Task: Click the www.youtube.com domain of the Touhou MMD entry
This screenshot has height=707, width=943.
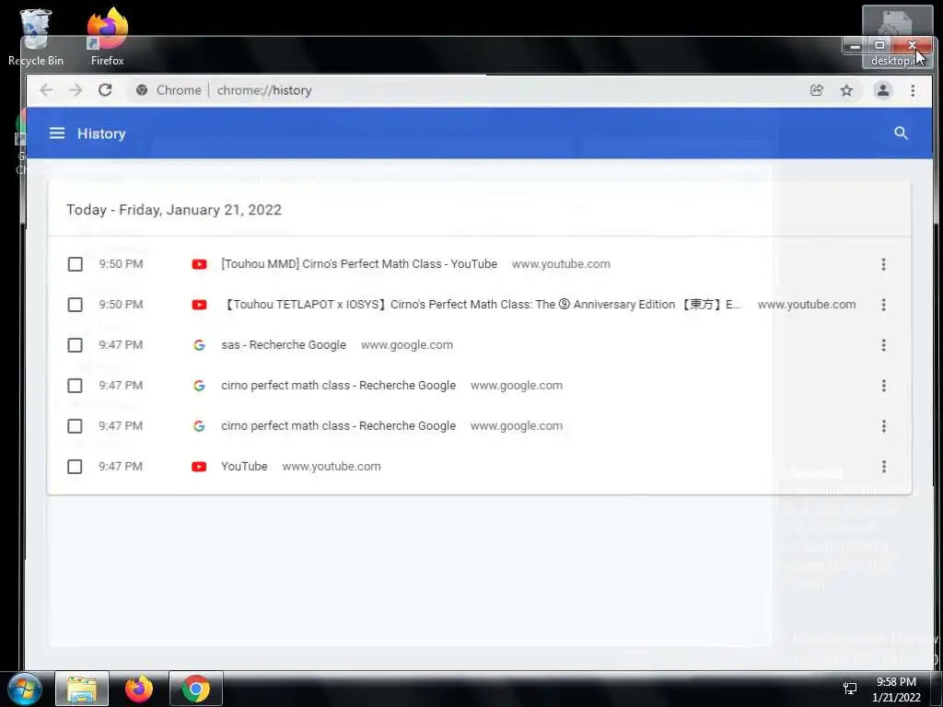Action: pos(561,264)
